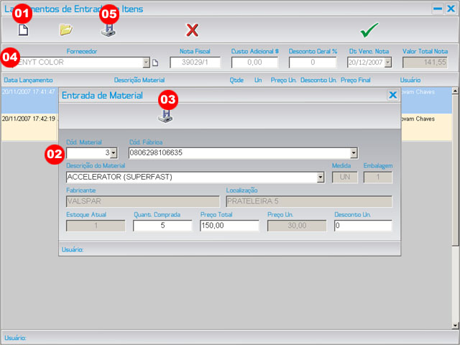Expand the Cód. Fábrica combo box
The width and height of the screenshot is (460, 345).
click(353, 153)
